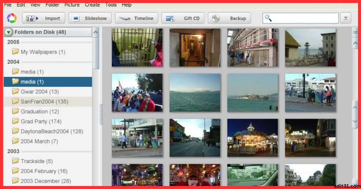Click the 2005 year heading

click(x=13, y=42)
